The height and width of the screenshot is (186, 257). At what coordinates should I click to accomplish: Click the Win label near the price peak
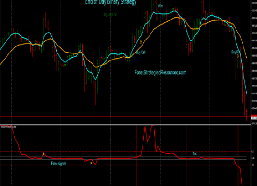coord(160,6)
